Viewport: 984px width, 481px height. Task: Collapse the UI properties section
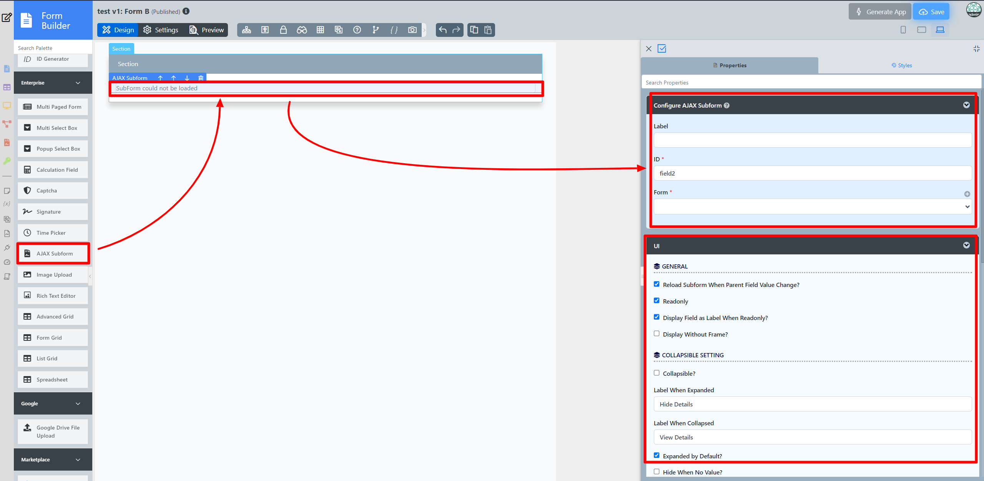(x=966, y=245)
